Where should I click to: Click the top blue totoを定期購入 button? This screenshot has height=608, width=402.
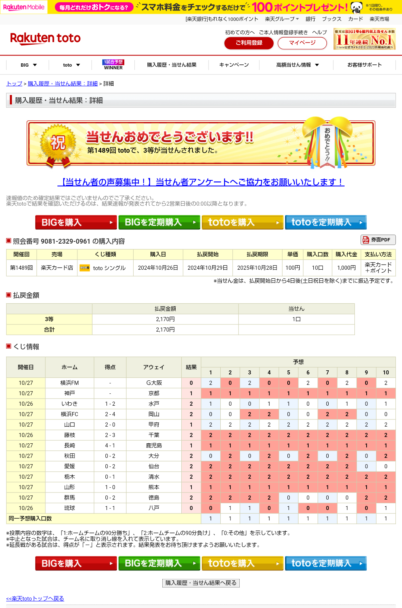(326, 222)
